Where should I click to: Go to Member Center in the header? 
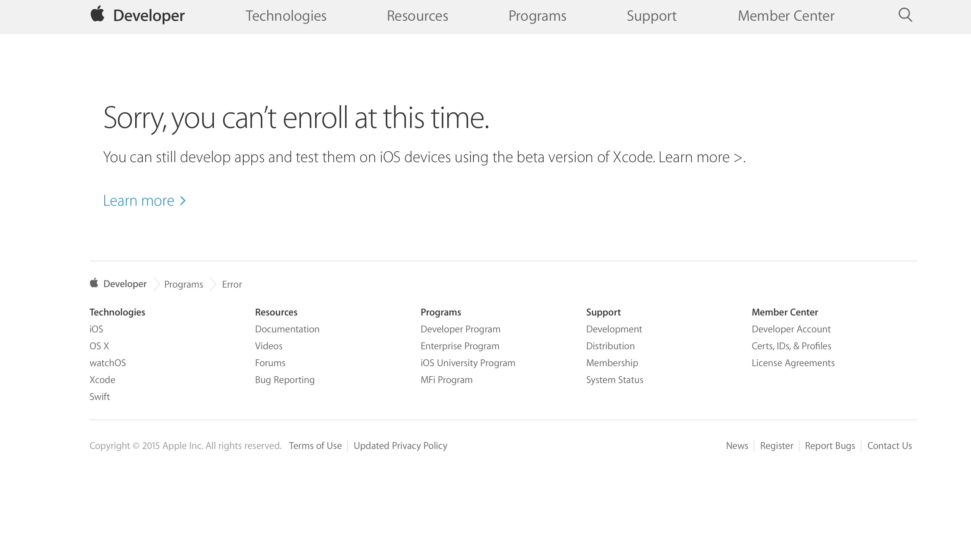click(x=786, y=16)
